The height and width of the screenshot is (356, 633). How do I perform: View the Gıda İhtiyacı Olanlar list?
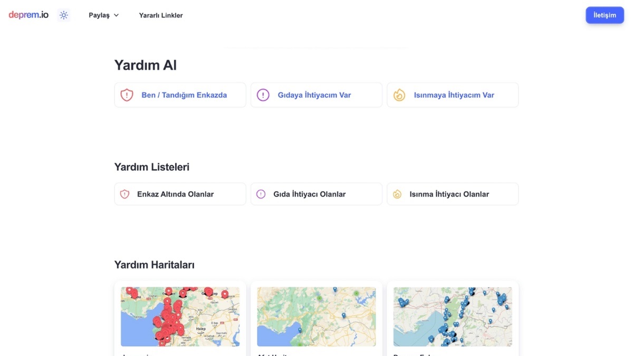[x=309, y=194]
